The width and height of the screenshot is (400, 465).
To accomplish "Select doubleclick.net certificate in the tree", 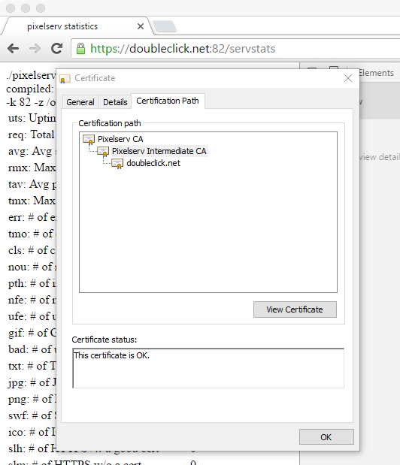I will [153, 163].
